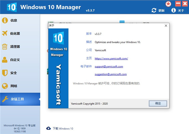189x134 pixels.
Task: Open the https://www.yamicsoft.com/ homepage link
Action: point(111,59)
